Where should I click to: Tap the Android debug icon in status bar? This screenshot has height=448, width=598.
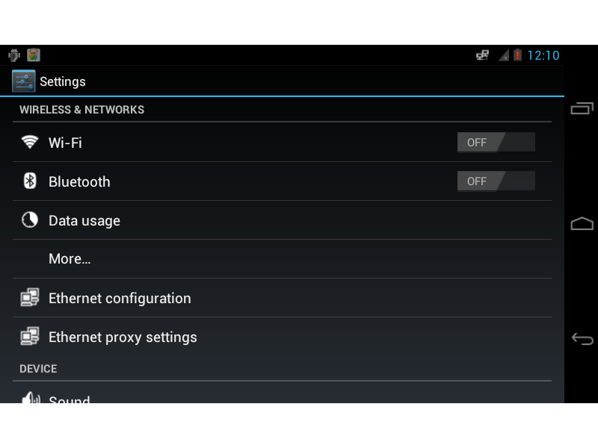[x=13, y=55]
